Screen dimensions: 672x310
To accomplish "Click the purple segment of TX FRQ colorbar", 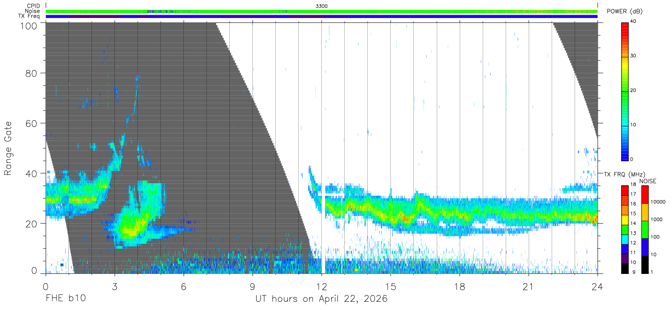I will [x=625, y=259].
